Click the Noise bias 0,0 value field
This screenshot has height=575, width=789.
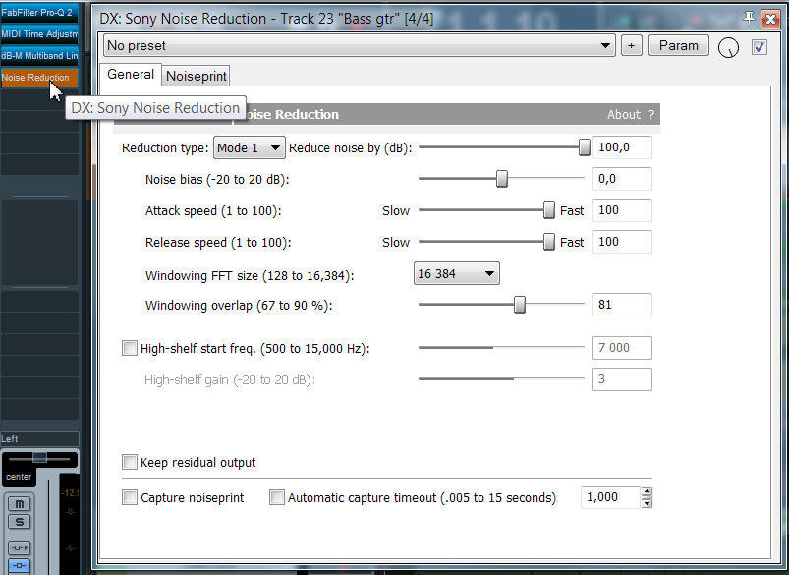coord(622,179)
